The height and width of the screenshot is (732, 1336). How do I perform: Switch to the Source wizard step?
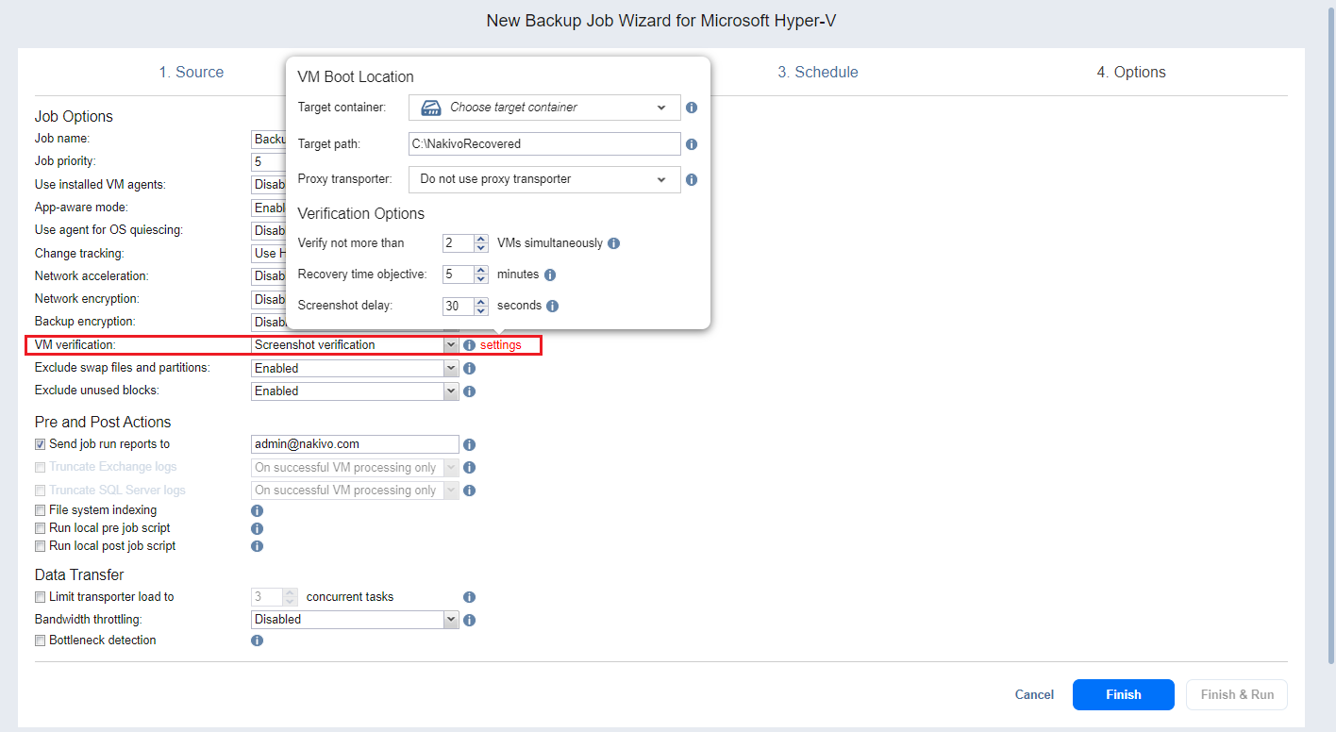tap(191, 73)
